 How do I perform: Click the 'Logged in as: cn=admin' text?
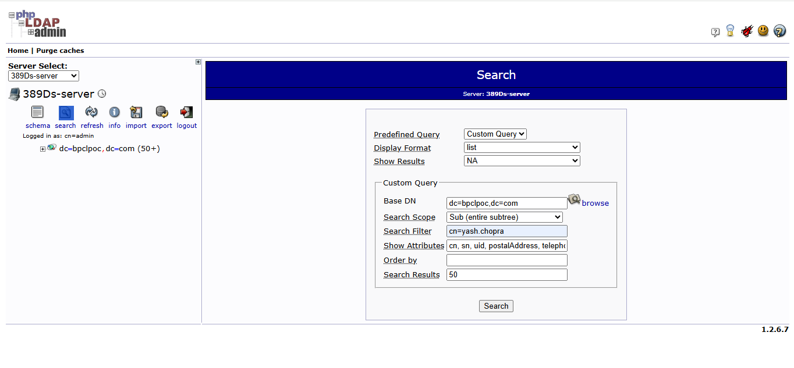(58, 136)
